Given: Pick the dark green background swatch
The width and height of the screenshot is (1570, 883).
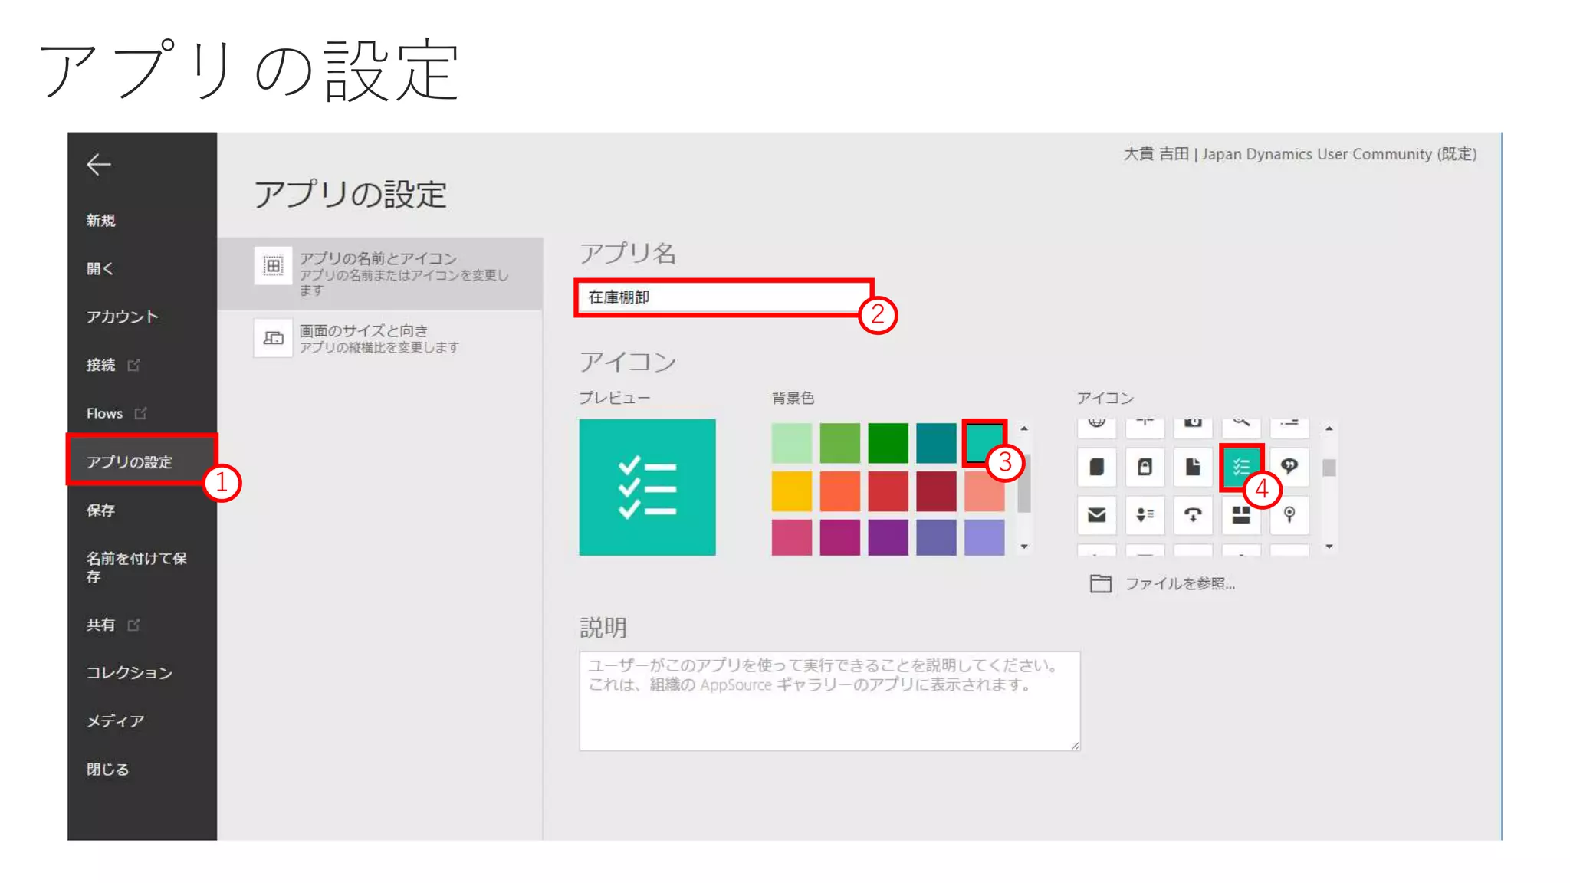Looking at the screenshot, I should click(x=888, y=443).
